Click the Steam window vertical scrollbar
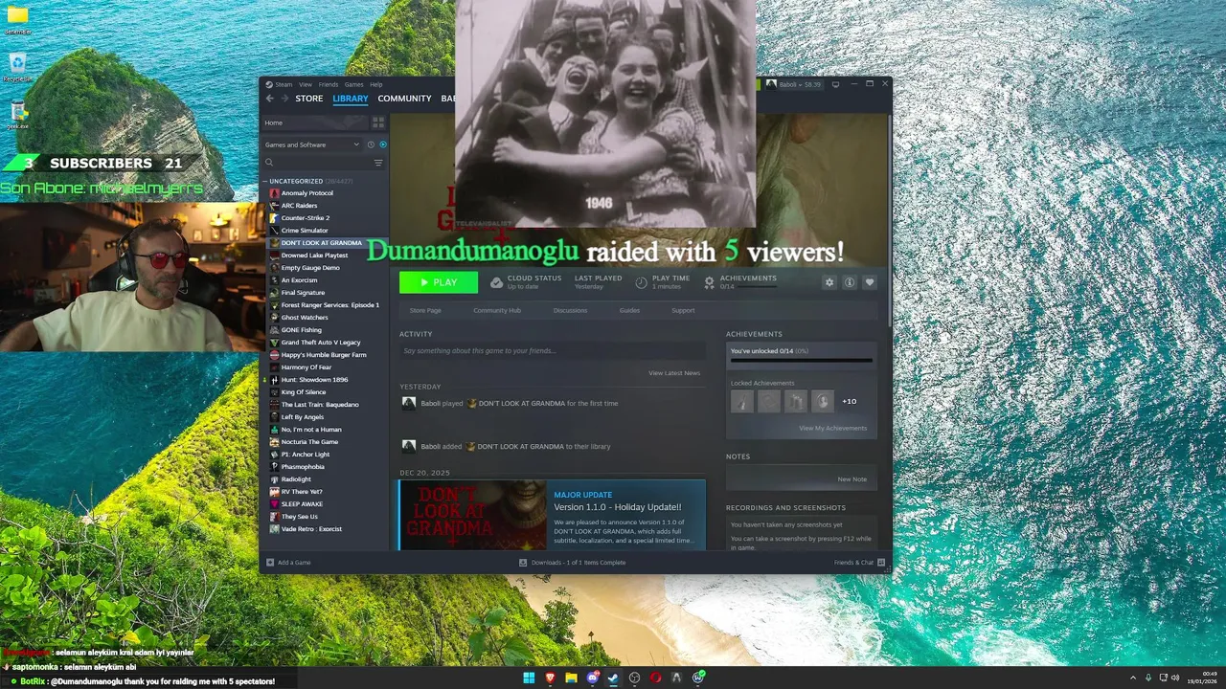 pos(890,220)
